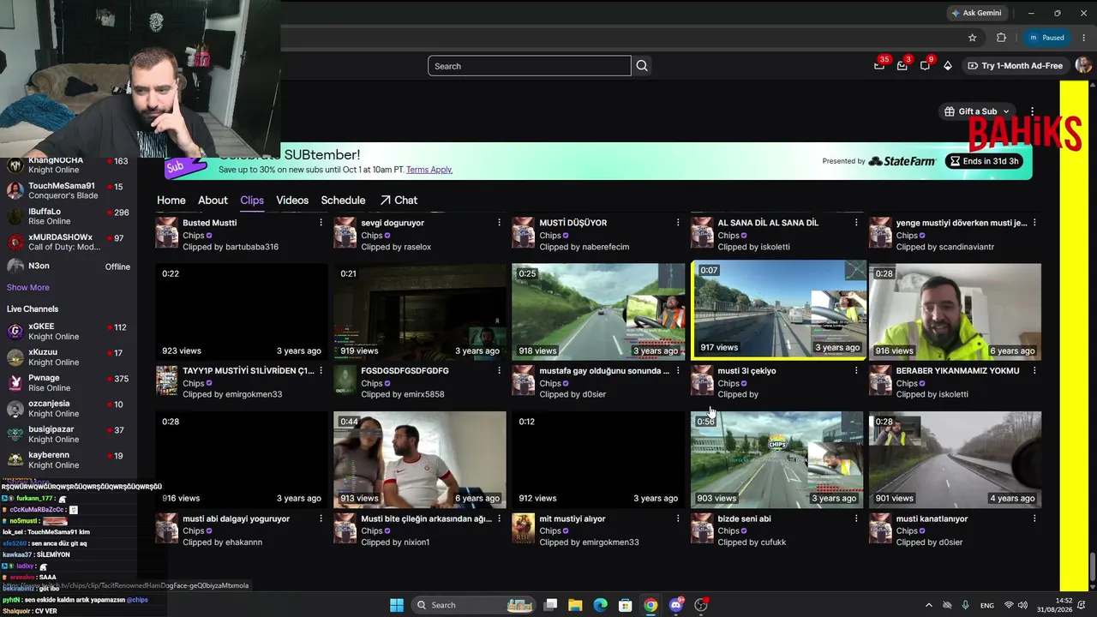Viewport: 1097px width, 617px height.
Task: Open the Prime loot inbox with 35 badge
Action: click(x=880, y=65)
